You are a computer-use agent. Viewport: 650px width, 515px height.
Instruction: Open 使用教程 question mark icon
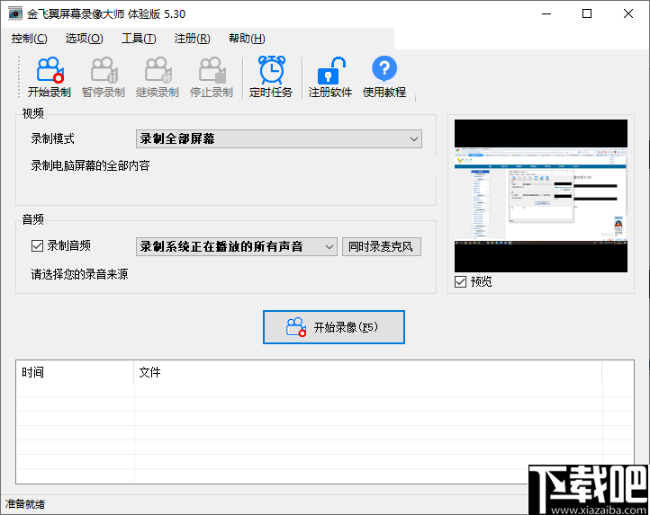(384, 68)
